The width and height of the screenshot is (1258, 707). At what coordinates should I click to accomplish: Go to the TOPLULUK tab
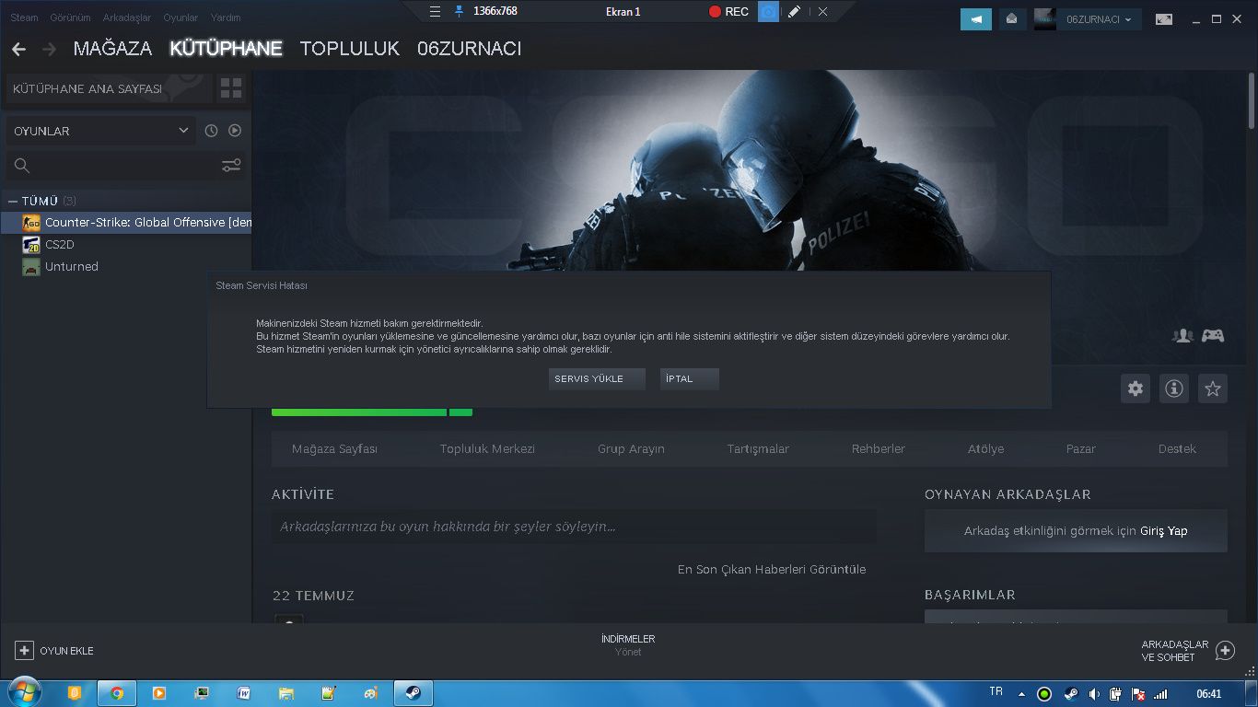tap(350, 49)
